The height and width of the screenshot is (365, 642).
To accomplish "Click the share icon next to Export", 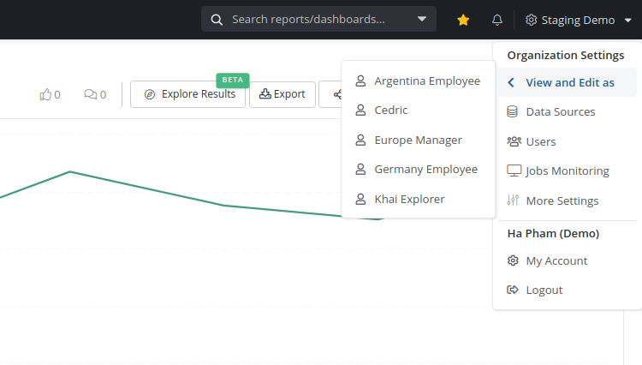I will (337, 94).
